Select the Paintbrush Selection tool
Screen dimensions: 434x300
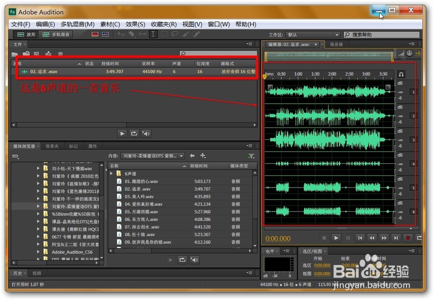click(185, 34)
